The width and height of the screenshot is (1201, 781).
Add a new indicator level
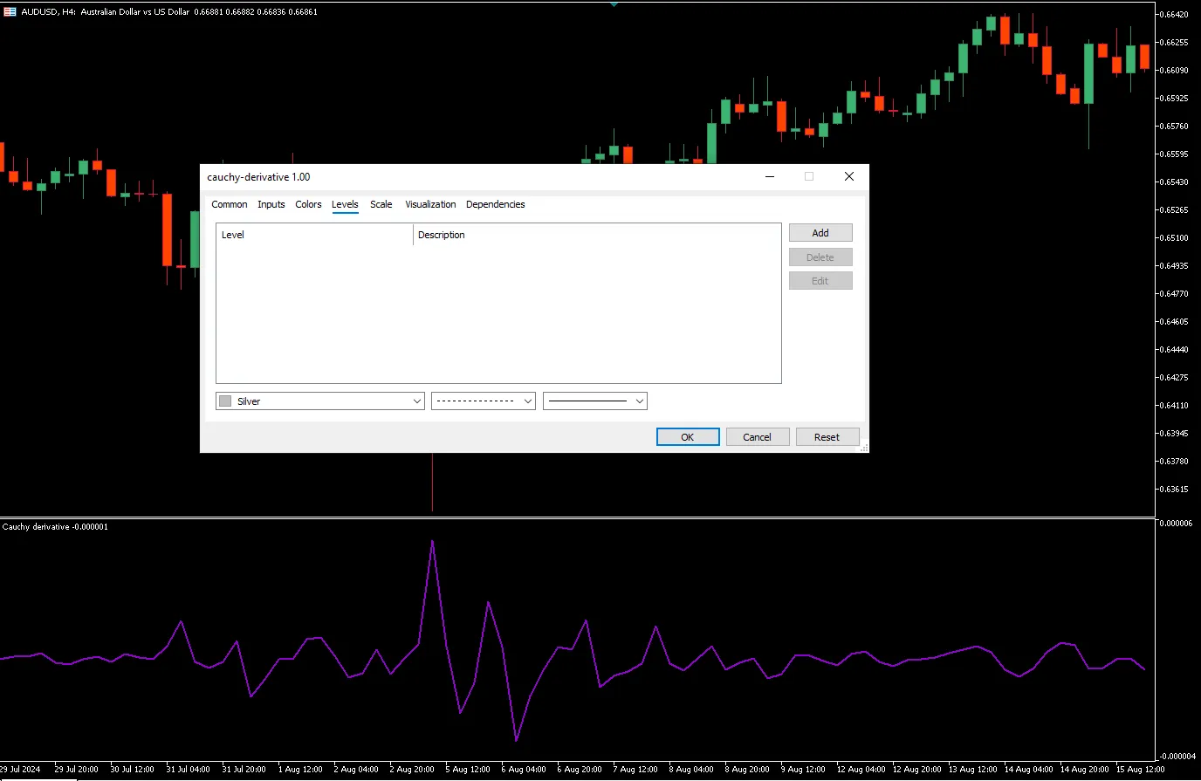[x=820, y=233]
